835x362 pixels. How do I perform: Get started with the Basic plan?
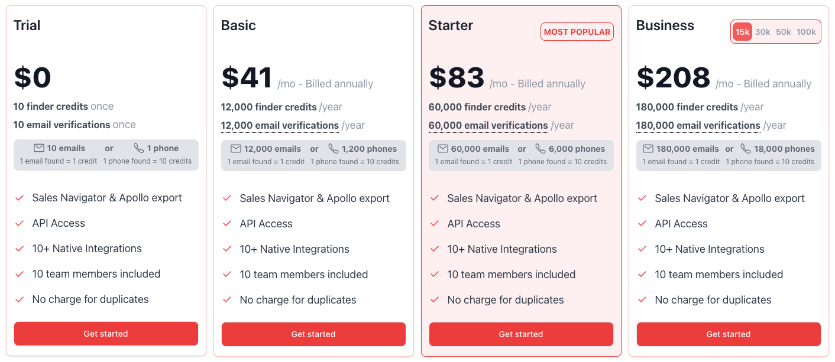coord(313,334)
